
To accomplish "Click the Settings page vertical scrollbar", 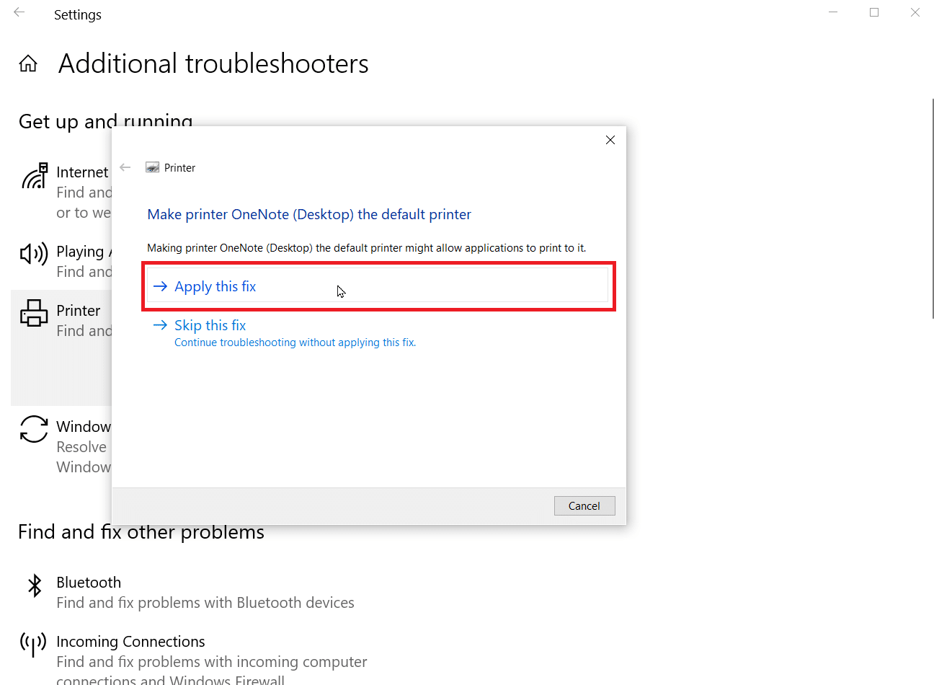I will pyautogui.click(x=933, y=209).
